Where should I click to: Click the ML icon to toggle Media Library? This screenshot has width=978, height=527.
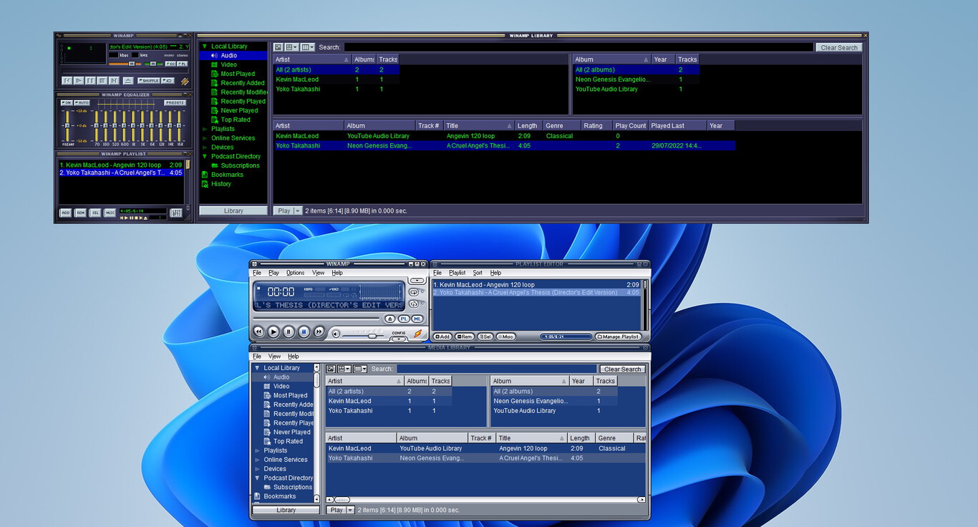pyautogui.click(x=417, y=319)
